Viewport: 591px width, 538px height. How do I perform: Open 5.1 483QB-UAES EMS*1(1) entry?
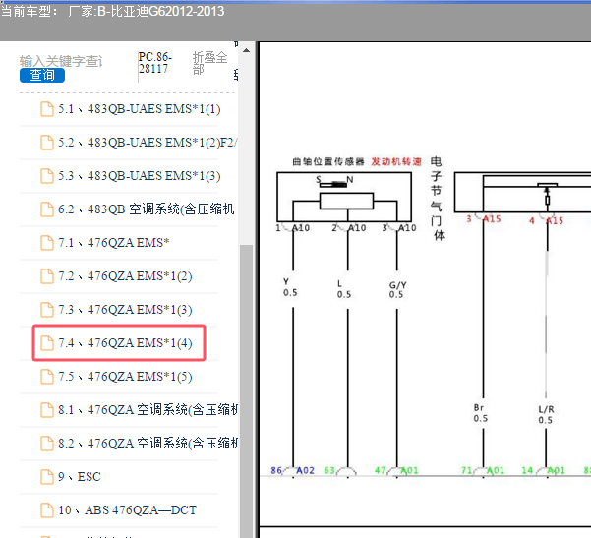pos(139,109)
